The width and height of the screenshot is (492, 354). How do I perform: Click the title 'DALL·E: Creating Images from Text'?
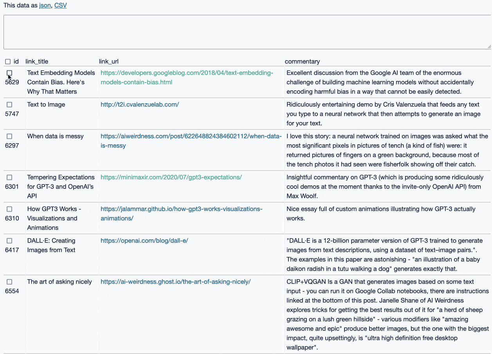51,245
